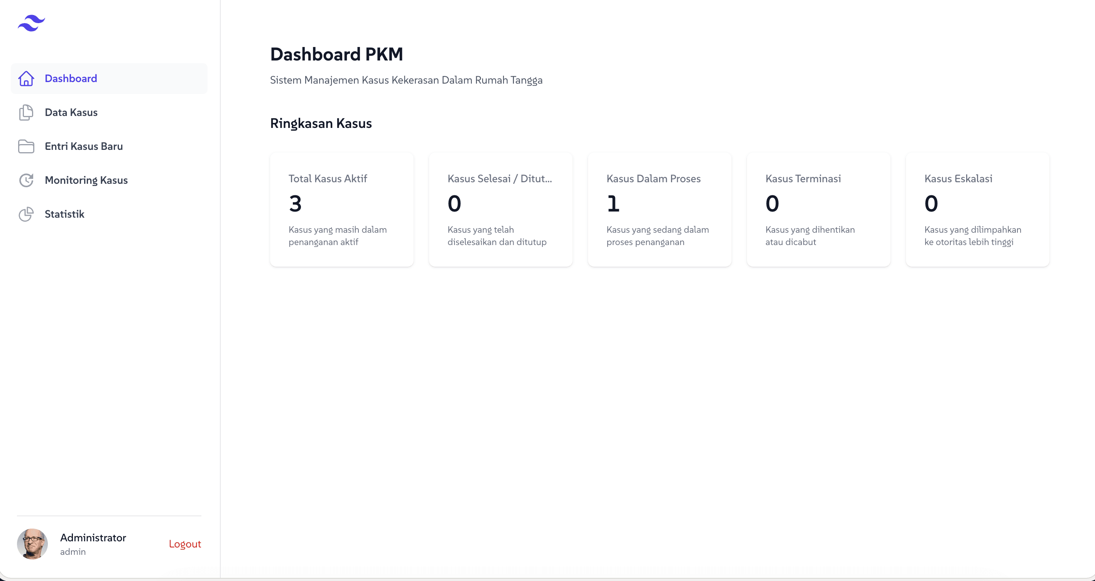Click the Administrator profile photo
This screenshot has height=581, width=1095.
32,544
